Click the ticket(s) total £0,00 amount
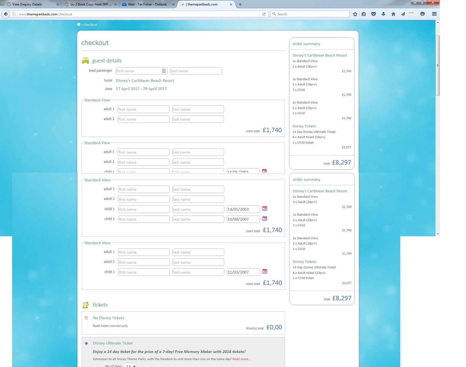The width and height of the screenshot is (466, 367). pos(274,327)
